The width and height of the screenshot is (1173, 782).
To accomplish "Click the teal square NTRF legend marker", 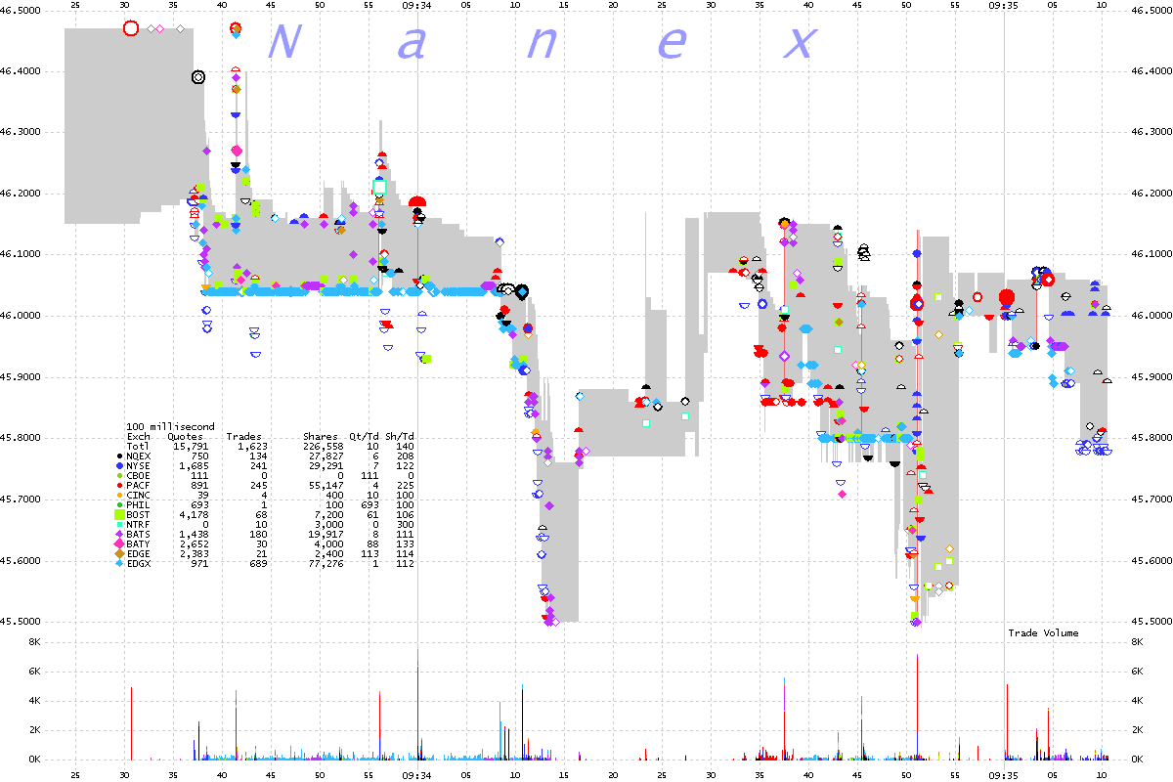I will (x=119, y=523).
